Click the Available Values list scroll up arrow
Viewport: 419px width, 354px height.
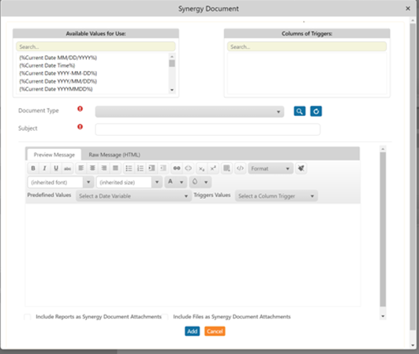click(172, 56)
